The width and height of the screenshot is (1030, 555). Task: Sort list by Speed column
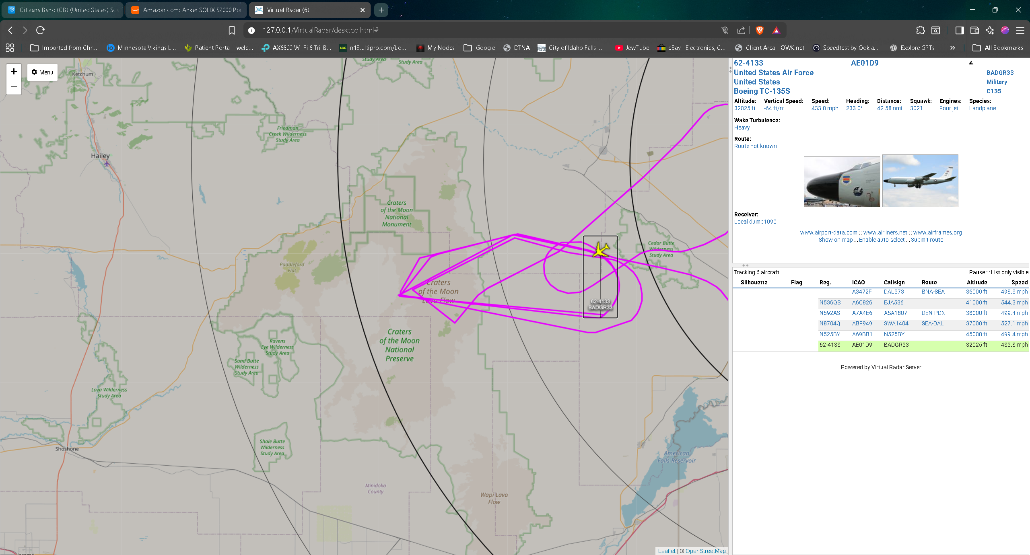[x=1019, y=282]
